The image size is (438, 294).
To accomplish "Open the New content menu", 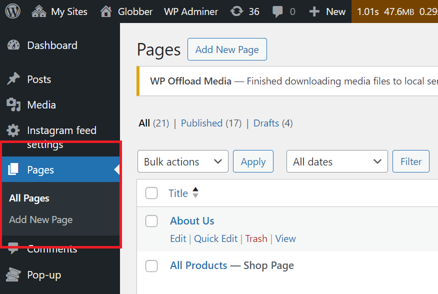I will coord(336,11).
